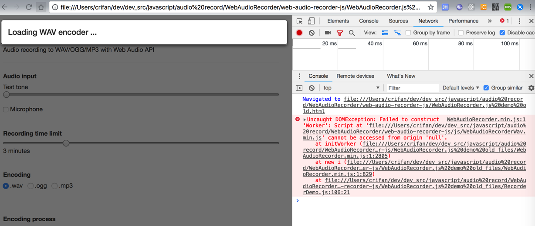Uncheck the Disable cache checkbox
The width and height of the screenshot is (535, 226).
502,33
